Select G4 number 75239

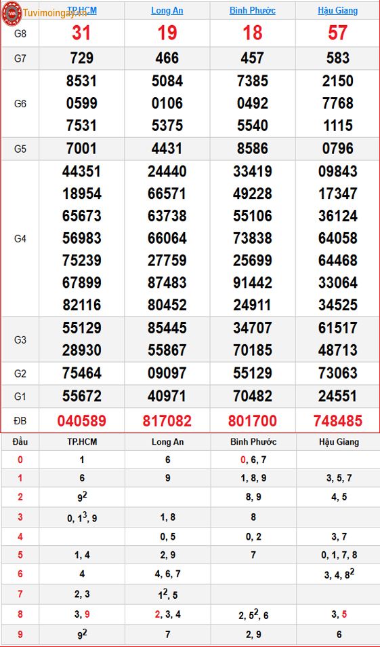(81, 261)
